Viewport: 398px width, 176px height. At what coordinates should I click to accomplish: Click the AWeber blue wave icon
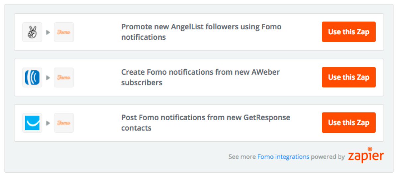tap(32, 77)
